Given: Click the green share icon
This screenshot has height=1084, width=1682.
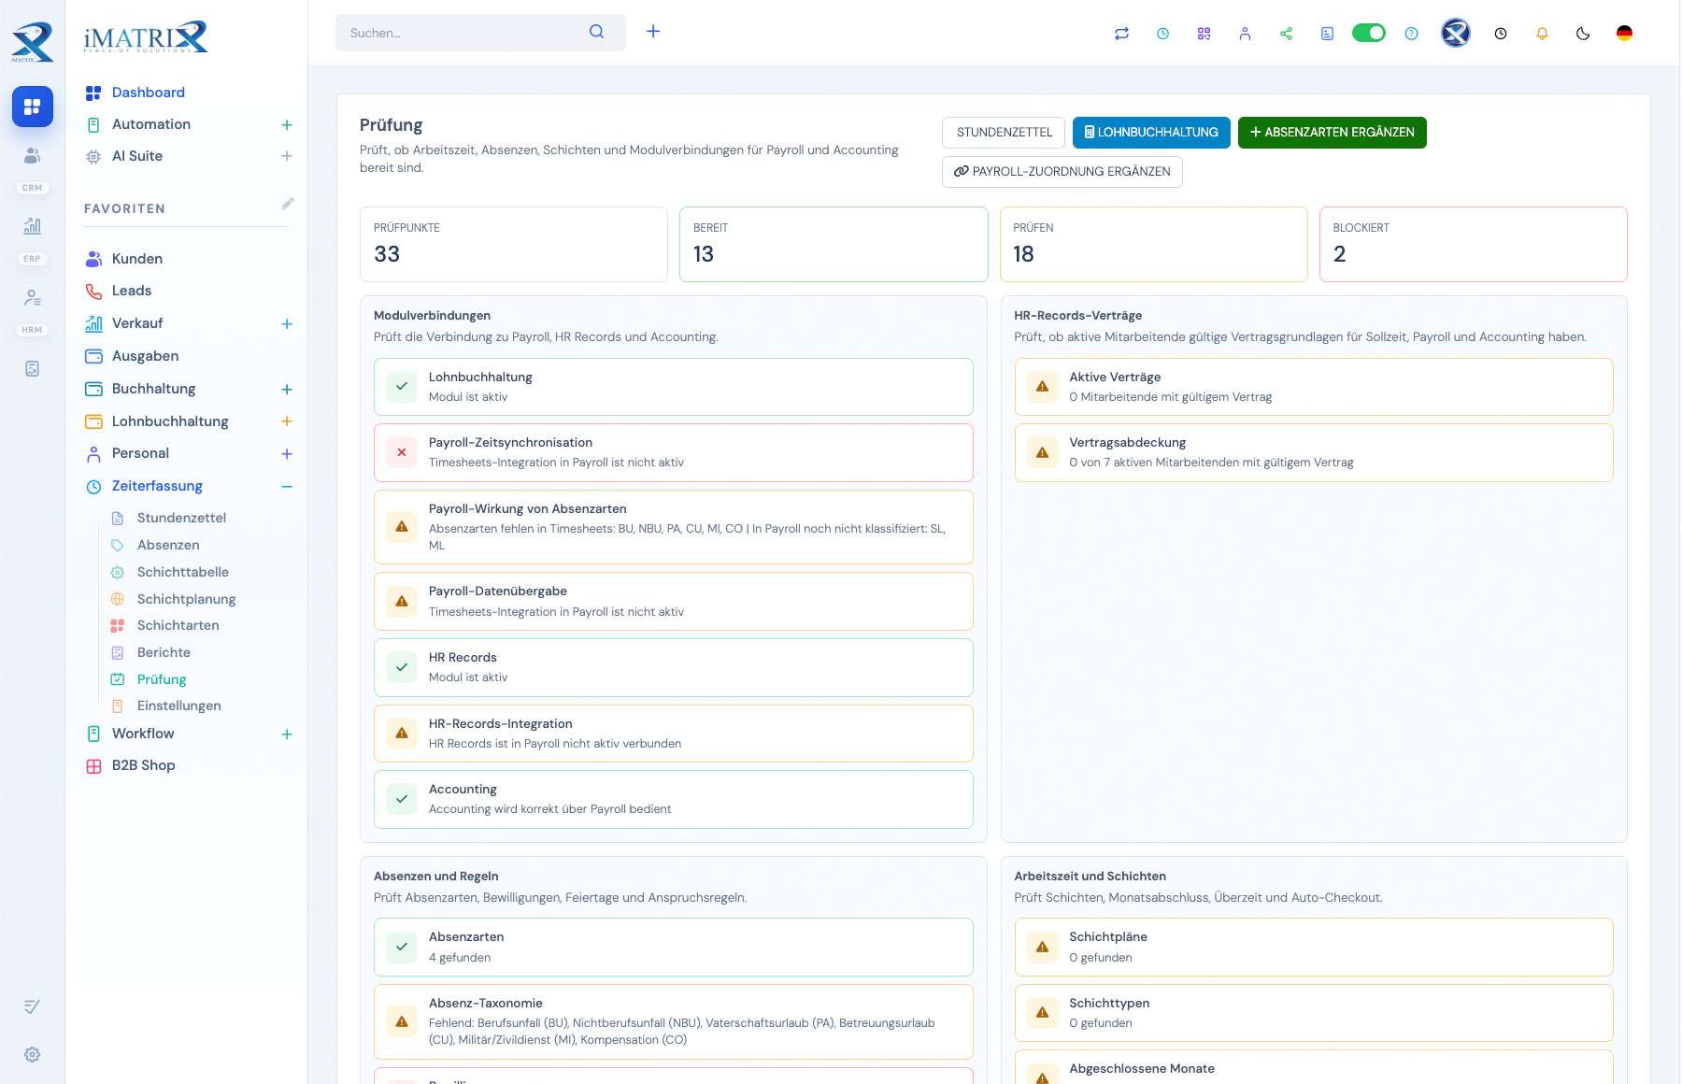Looking at the screenshot, I should pyautogui.click(x=1286, y=34).
